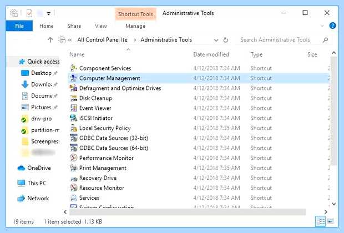Expand the address bar history dropdown
The width and height of the screenshot is (344, 233).
click(x=216, y=40)
